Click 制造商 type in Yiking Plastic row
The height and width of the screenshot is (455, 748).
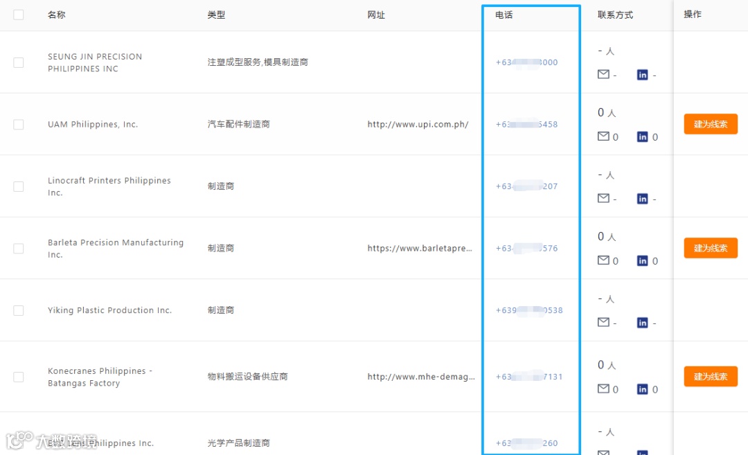[221, 310]
